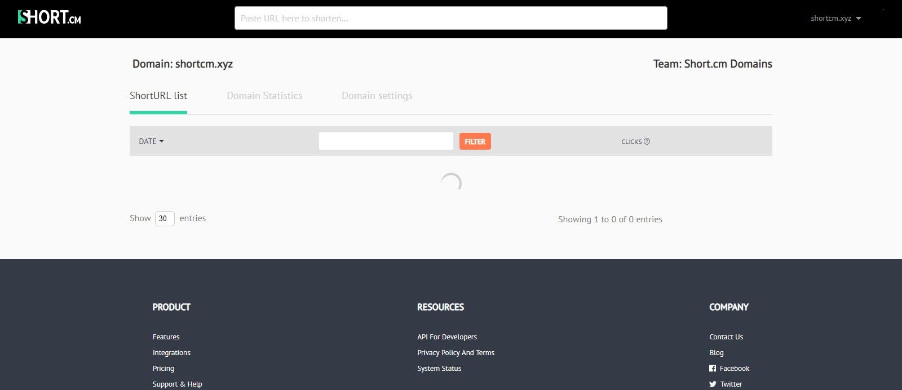Open the Support & Help link

177,384
